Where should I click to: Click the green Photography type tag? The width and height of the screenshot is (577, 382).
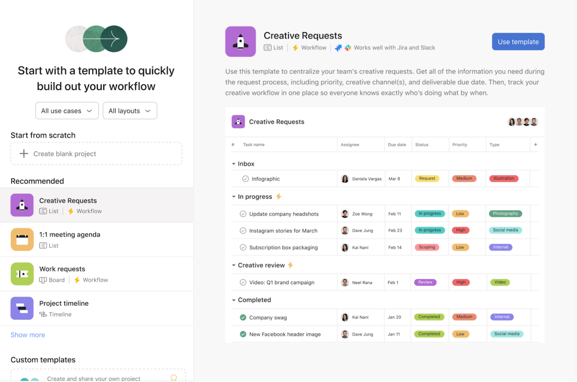[x=506, y=214]
